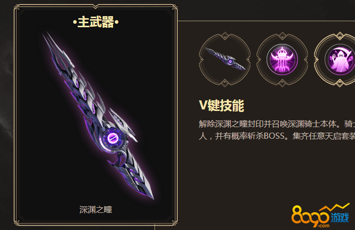Click the glowing purple eye on the weapon
Screen dimensions: 355x230
click(x=112, y=137)
